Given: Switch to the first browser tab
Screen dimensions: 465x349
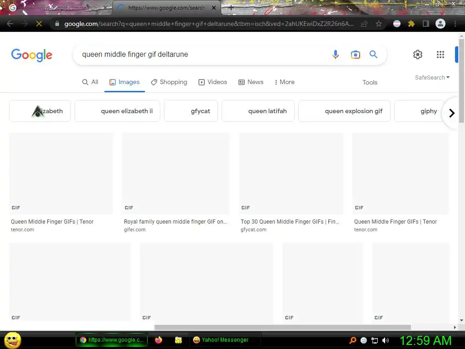Looking at the screenshot, I should click(x=56, y=8).
